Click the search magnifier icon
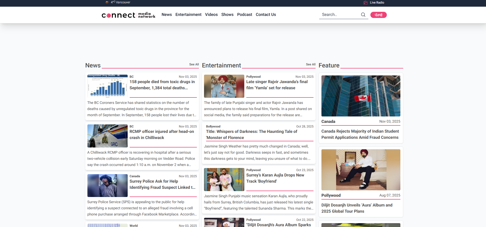The width and height of the screenshot is (486, 227). (x=363, y=15)
